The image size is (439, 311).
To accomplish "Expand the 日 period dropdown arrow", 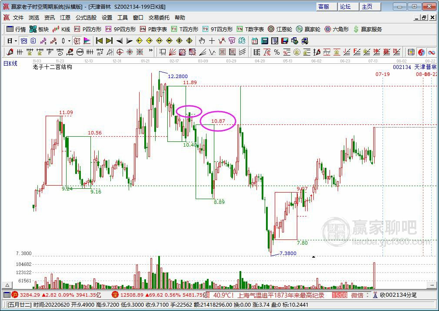I will click(x=16, y=41).
